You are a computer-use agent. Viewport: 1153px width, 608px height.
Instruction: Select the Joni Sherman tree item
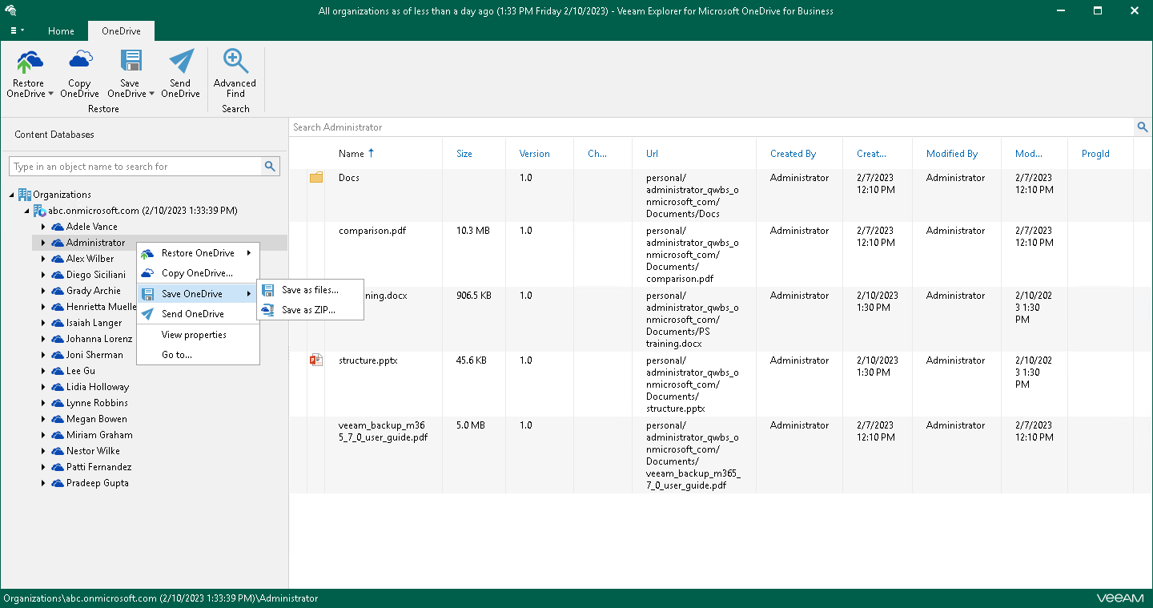[94, 355]
